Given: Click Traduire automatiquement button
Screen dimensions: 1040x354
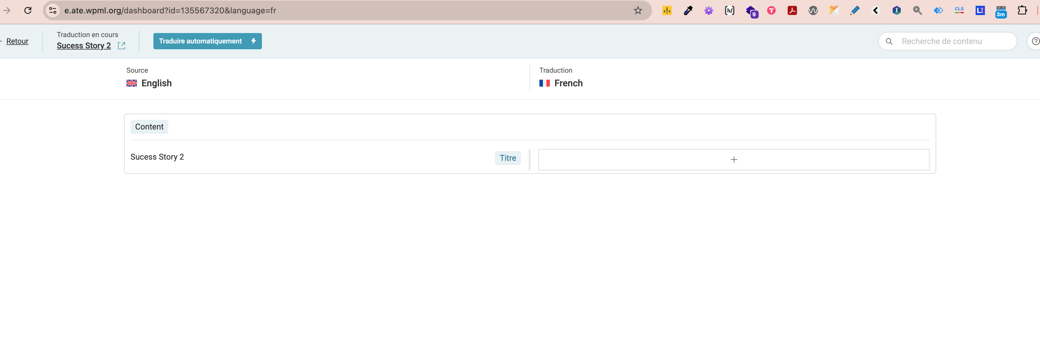Looking at the screenshot, I should pyautogui.click(x=208, y=41).
